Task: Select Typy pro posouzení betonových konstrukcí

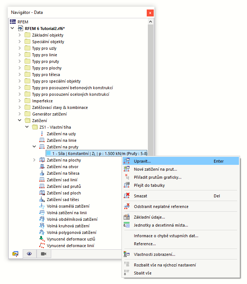Action: pos(72,88)
